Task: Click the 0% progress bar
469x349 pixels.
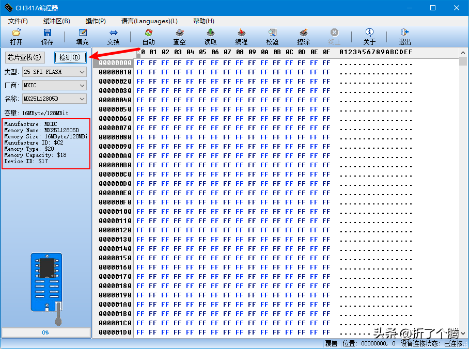Action: pos(46,332)
